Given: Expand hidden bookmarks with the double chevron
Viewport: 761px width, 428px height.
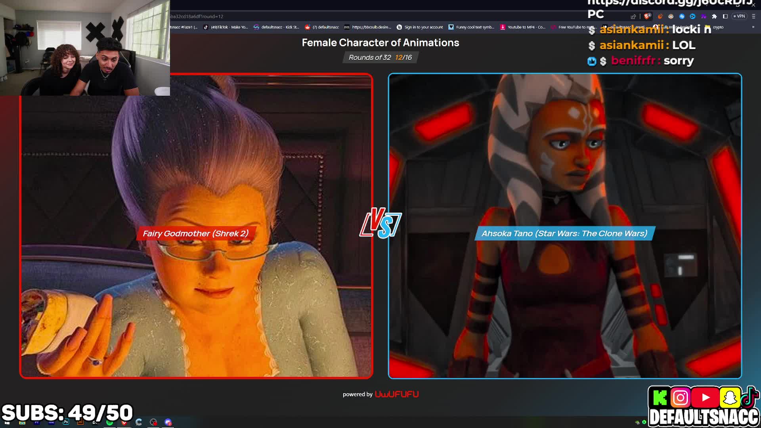Looking at the screenshot, I should pyautogui.click(x=753, y=27).
